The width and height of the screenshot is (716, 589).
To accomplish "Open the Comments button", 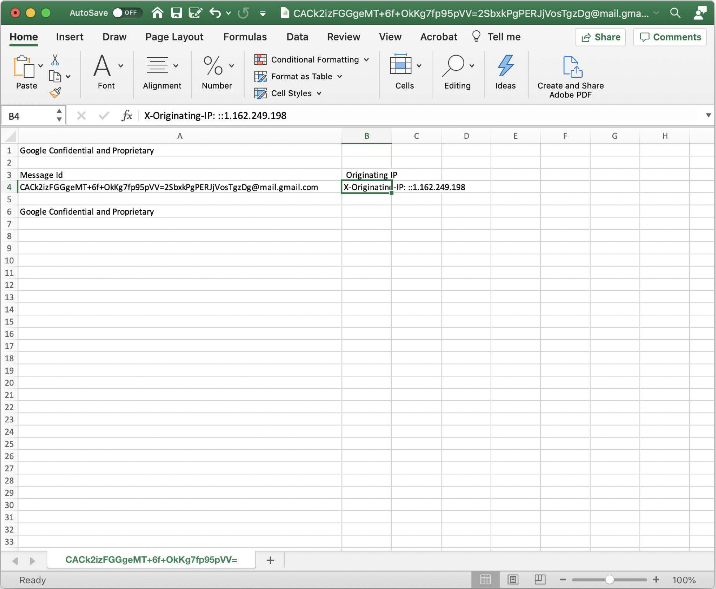I will 670,37.
